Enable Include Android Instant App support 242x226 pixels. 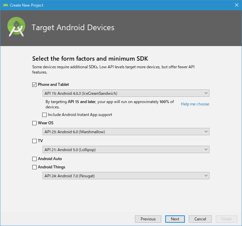[x=44, y=115]
